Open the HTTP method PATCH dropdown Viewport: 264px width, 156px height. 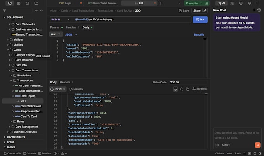[60, 19]
